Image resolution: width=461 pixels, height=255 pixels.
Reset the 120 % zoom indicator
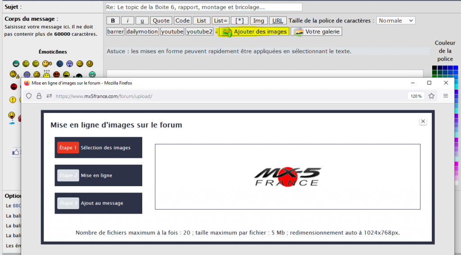coord(416,96)
